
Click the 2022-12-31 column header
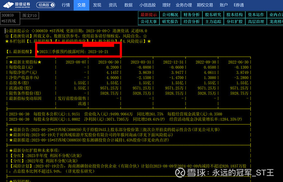tap(173, 62)
